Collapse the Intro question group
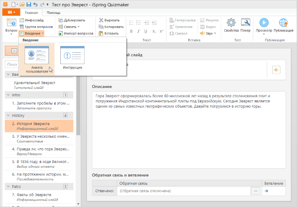The image size is (297, 207). point(8,95)
